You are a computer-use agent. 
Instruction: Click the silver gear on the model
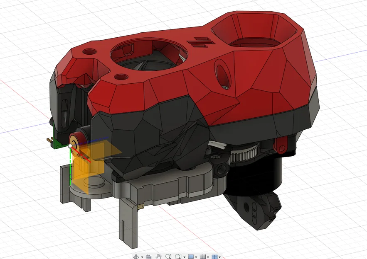click(244, 152)
